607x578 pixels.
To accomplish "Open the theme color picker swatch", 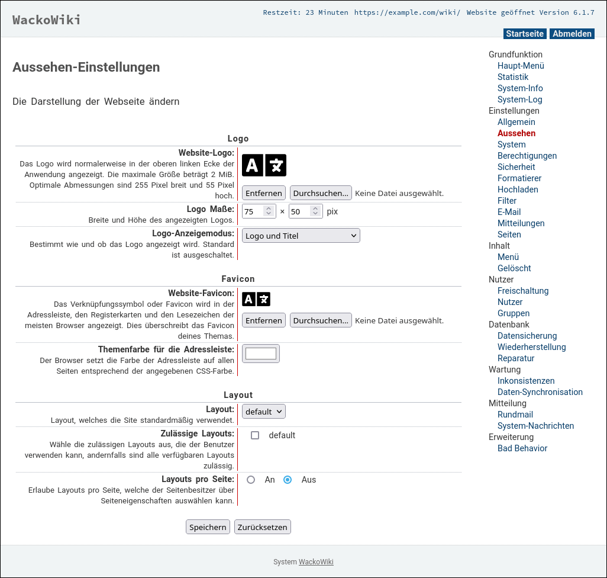I will [x=261, y=354].
